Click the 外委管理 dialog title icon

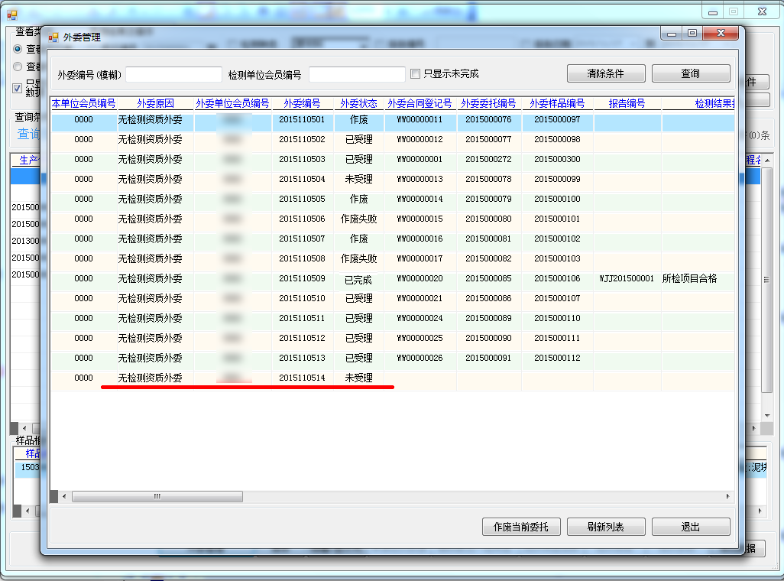click(x=53, y=37)
